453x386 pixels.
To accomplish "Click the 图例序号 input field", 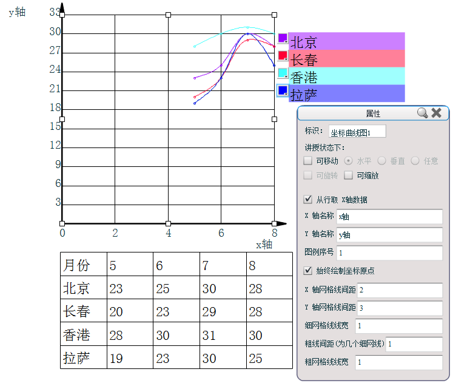I will point(389,253).
